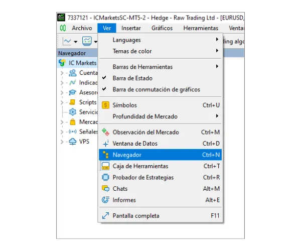Open the chart template dropdown arrow
301x251 pixels.
coord(95,42)
